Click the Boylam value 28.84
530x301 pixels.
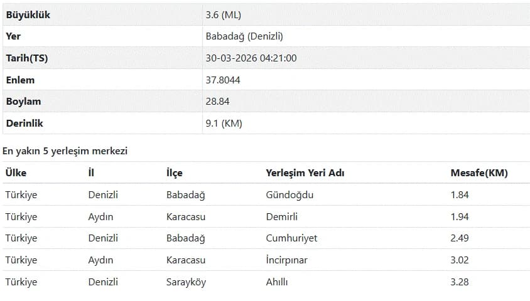[x=217, y=101]
